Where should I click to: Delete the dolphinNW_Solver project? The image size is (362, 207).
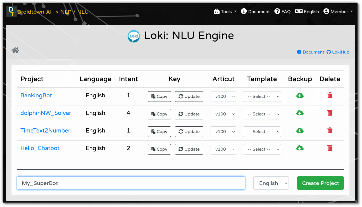(x=330, y=113)
